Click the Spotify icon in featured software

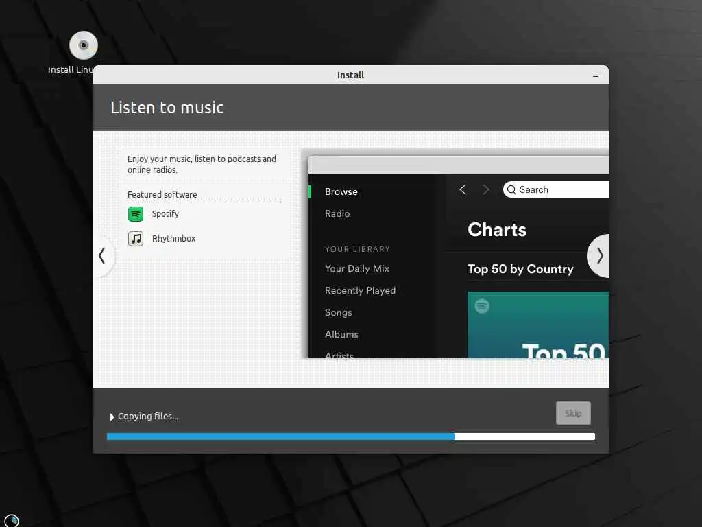[136, 214]
